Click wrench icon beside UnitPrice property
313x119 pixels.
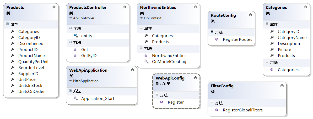point(13,79)
